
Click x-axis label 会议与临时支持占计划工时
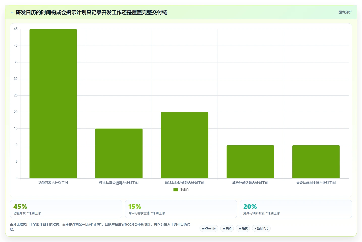(x=316, y=183)
